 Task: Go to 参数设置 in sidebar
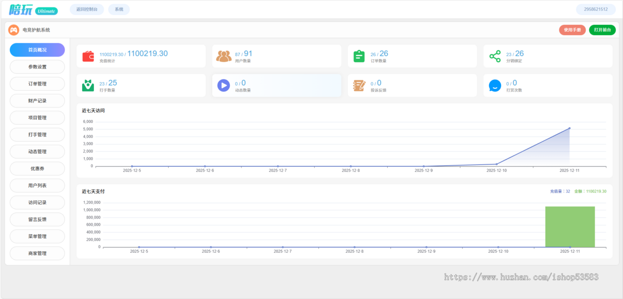click(x=37, y=67)
